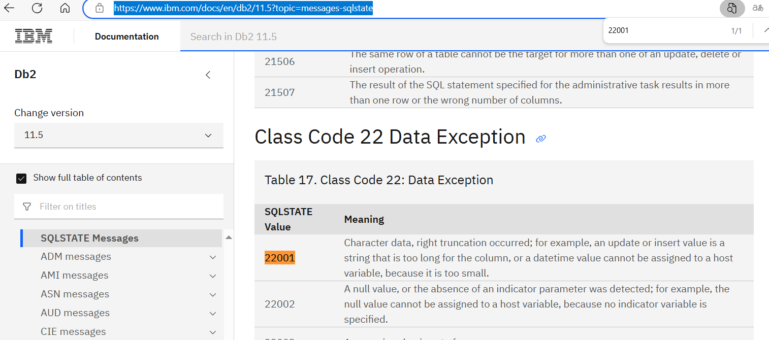Viewport: 769px width, 340px height.
Task: Click the 21507 administrative task description
Action: click(x=539, y=92)
